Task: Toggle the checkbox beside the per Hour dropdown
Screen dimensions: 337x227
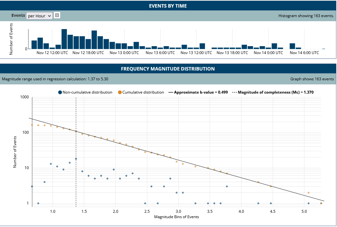Action: tap(57, 15)
